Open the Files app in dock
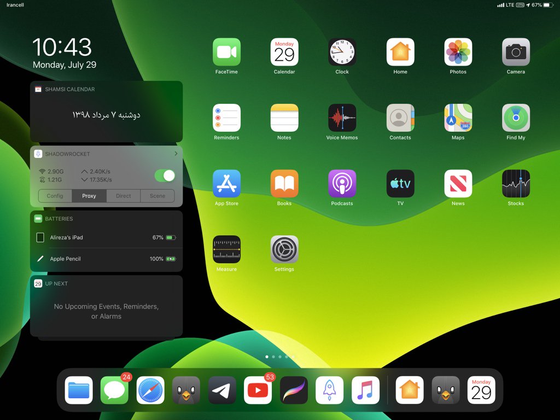The image size is (560, 420). tap(79, 390)
